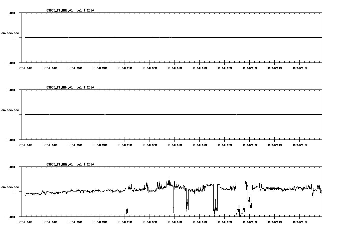Click the 02:31:00 tick label on HNE plot

[100, 68]
